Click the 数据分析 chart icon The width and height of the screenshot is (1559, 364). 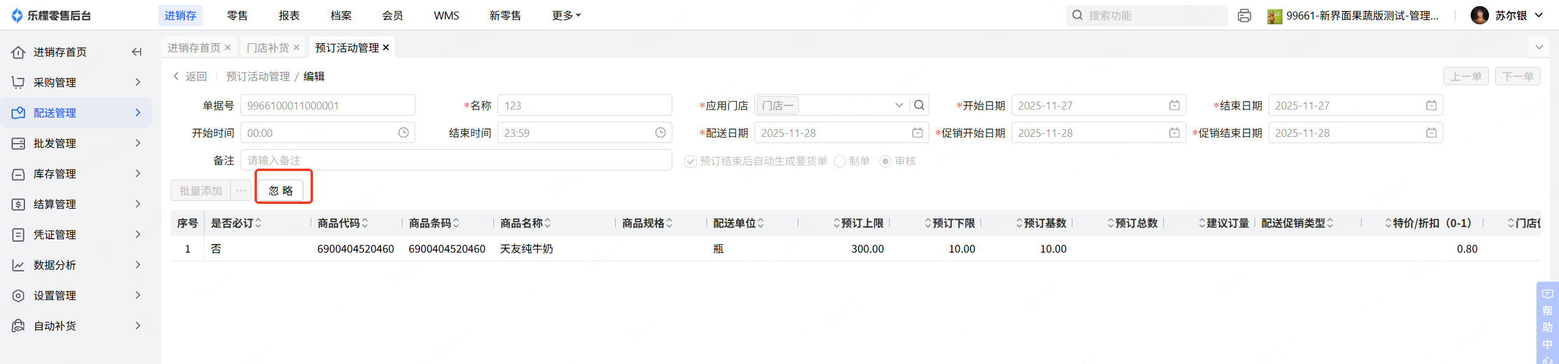click(18, 265)
